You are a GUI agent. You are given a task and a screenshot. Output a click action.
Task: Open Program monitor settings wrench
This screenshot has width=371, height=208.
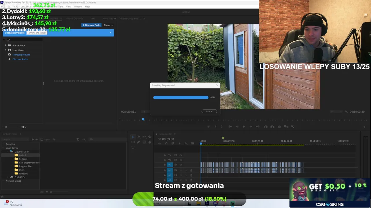click(x=346, y=112)
